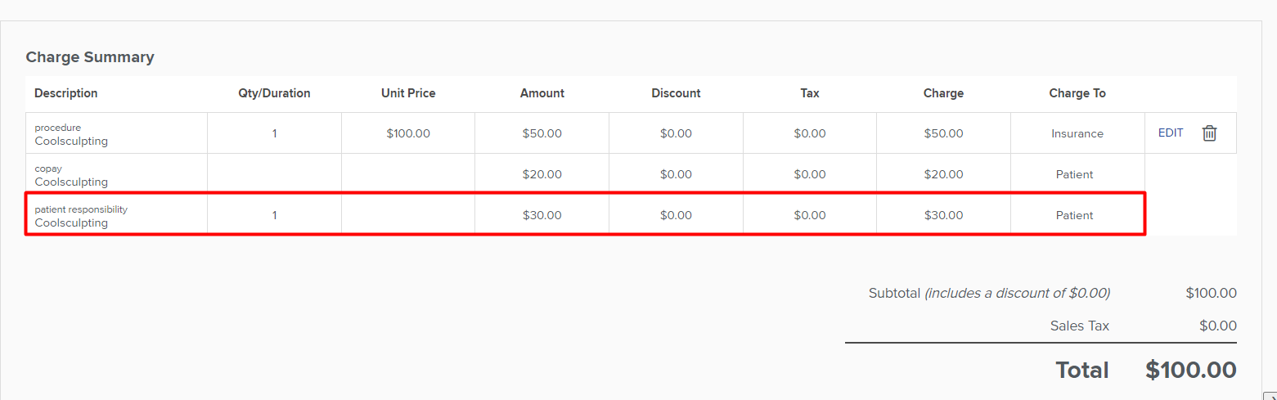Click quantity 1 in the procedure row
The width and height of the screenshot is (1277, 400).
point(274,133)
